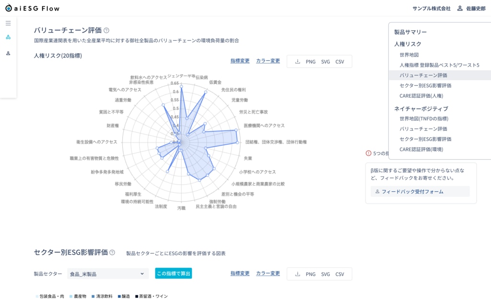Open the 佐藤史郎 user account menu

click(x=471, y=8)
